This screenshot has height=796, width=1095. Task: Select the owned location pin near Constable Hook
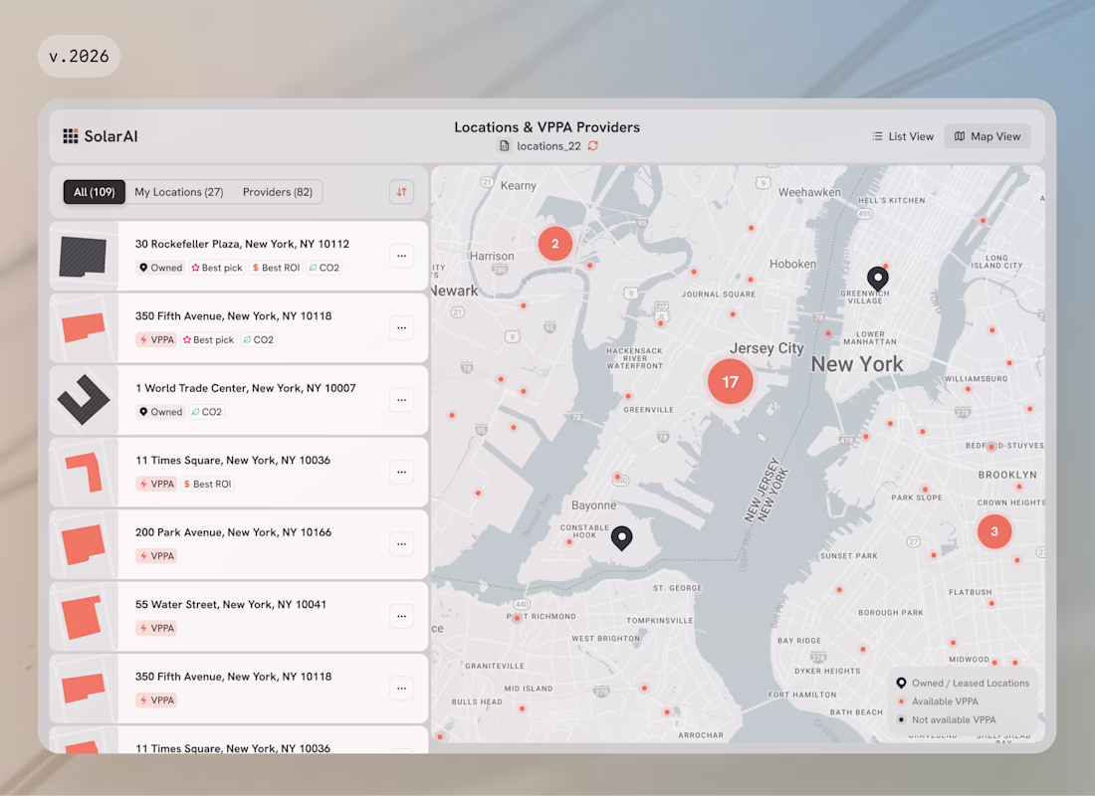pos(621,537)
